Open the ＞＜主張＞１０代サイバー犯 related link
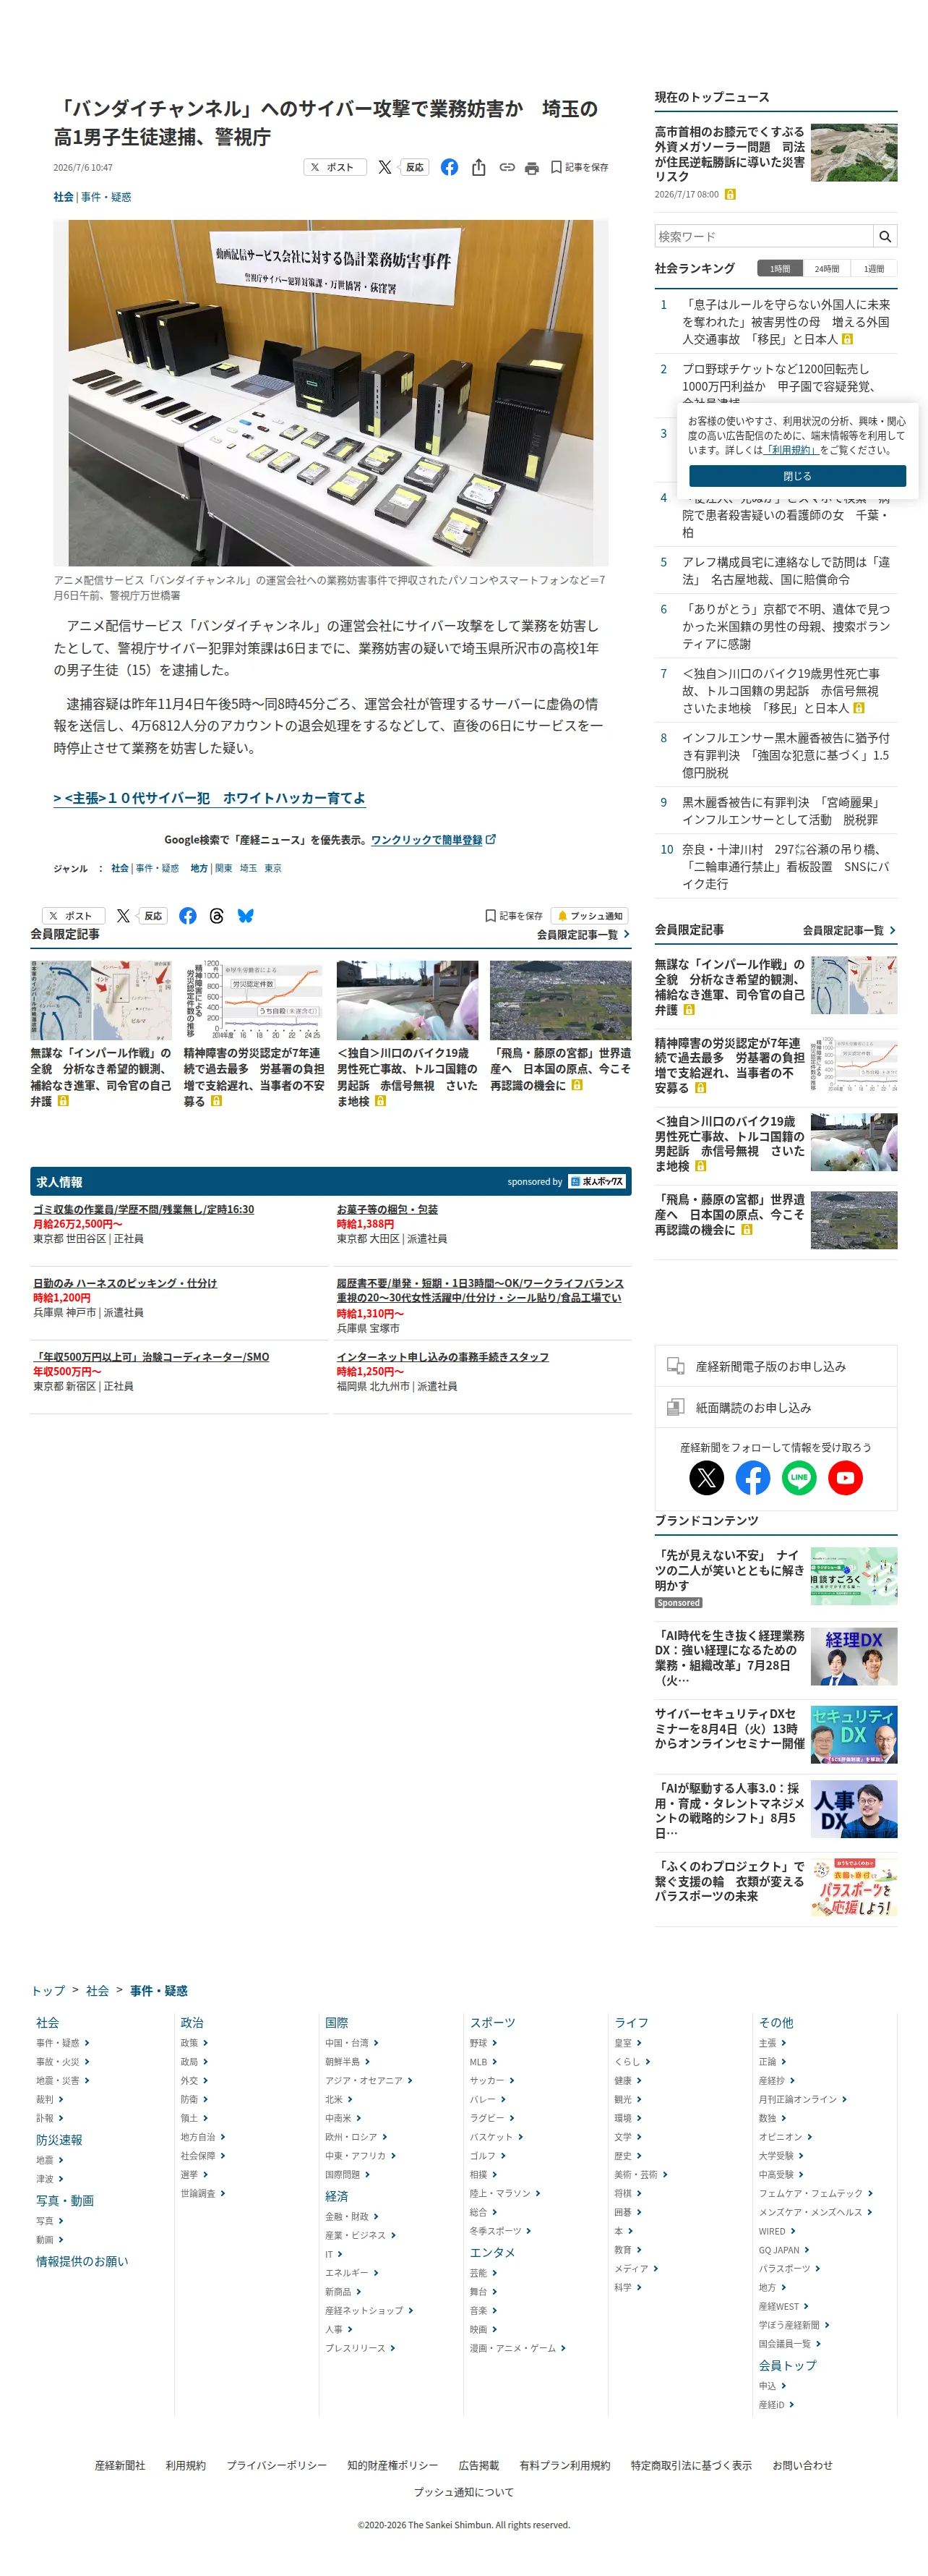This screenshot has height=2576, width=928. tap(210, 798)
